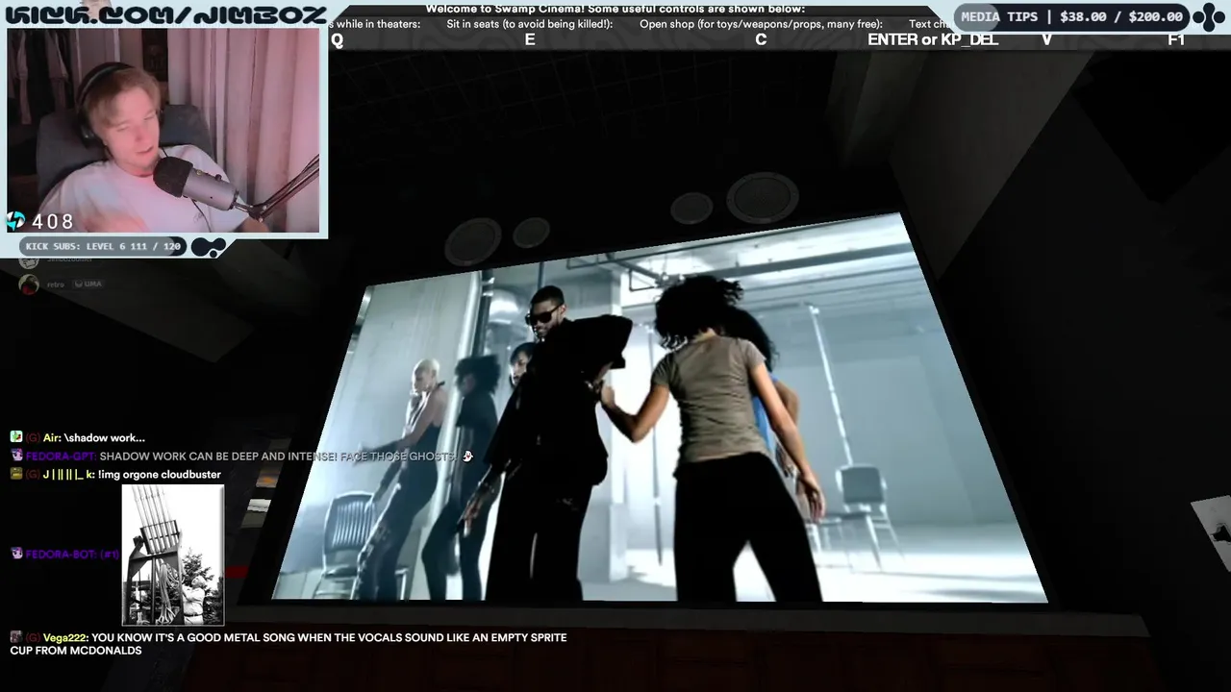Click FEDORA-BOT's avatar icon in chat

[16, 554]
